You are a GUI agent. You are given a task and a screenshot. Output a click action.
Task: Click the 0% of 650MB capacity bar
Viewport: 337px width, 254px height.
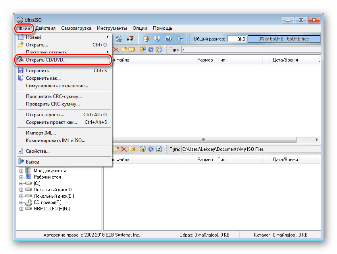tap(284, 39)
